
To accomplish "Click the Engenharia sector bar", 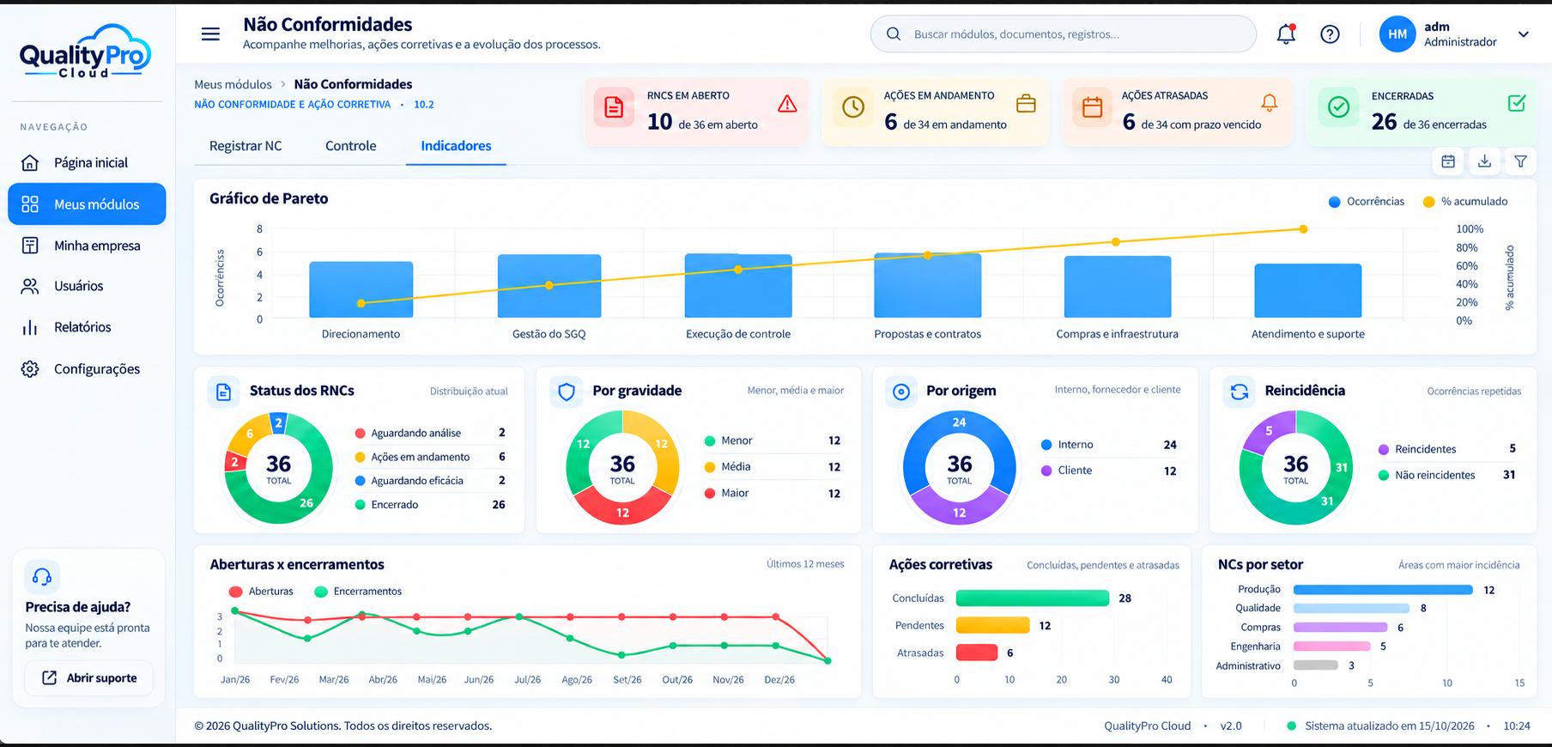I will point(1332,647).
